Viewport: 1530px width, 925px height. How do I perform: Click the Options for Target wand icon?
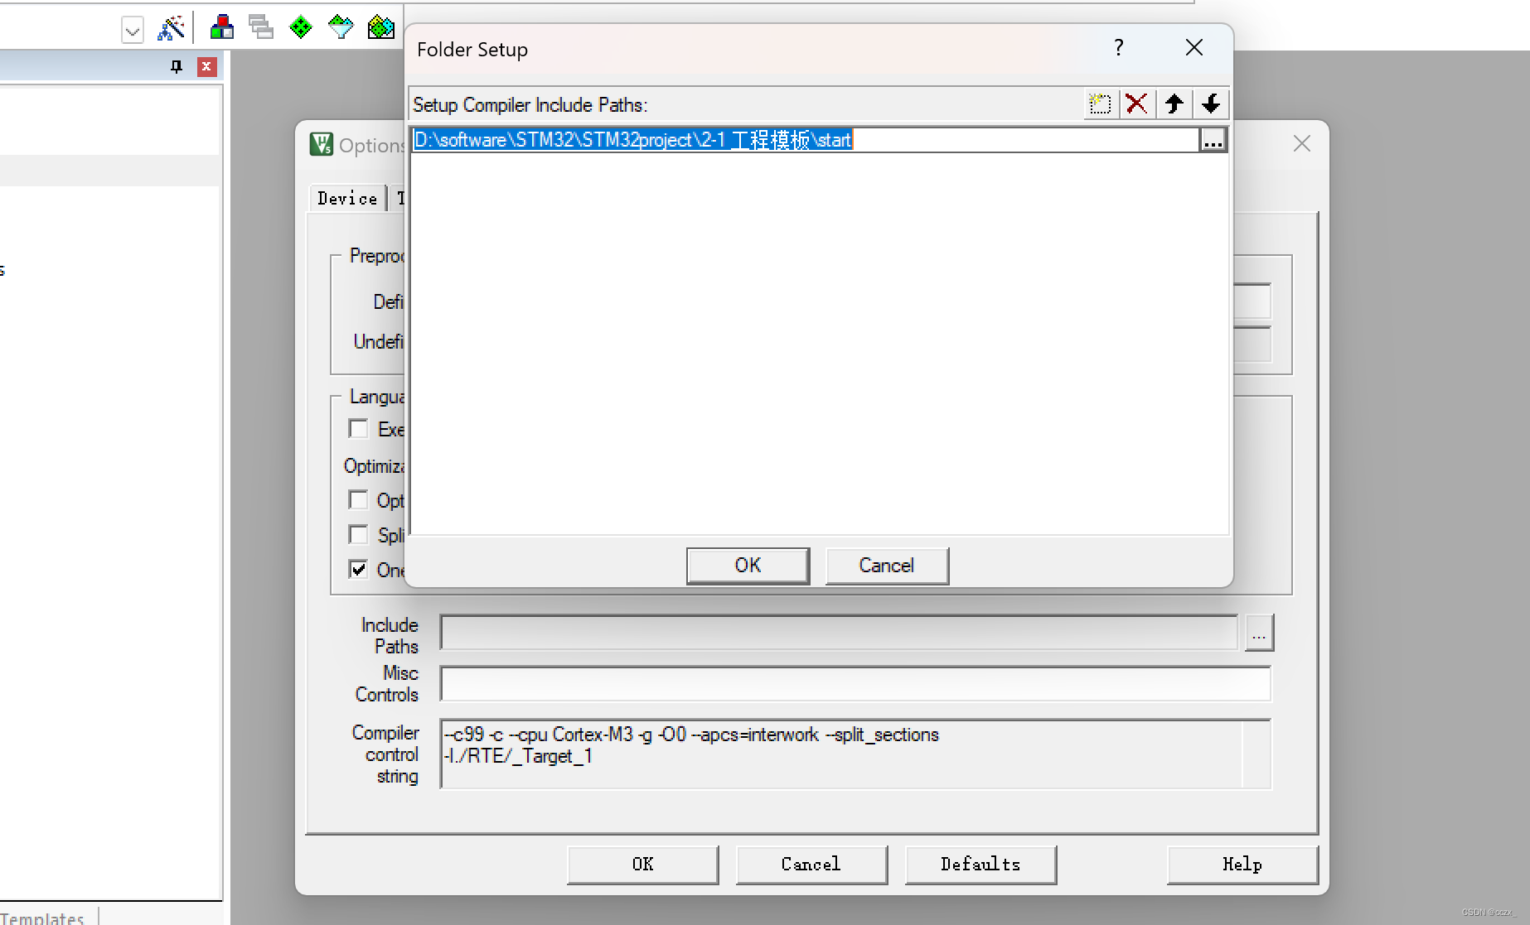171,28
